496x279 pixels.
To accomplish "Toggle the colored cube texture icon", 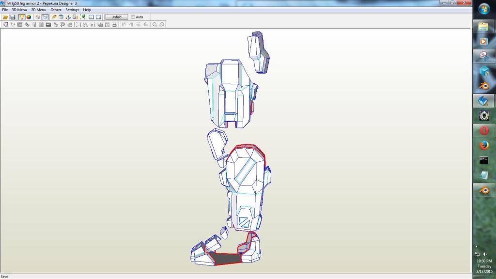I will click(29, 17).
